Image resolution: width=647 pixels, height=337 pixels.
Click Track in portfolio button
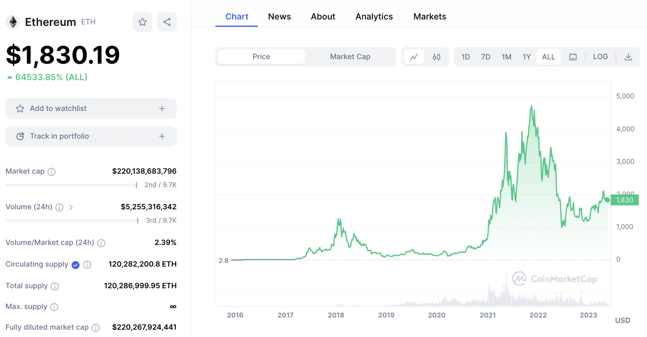tap(91, 136)
